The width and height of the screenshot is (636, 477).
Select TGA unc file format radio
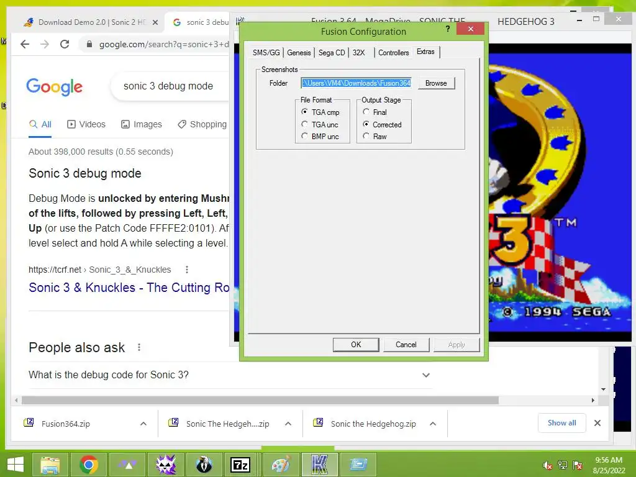click(x=304, y=124)
